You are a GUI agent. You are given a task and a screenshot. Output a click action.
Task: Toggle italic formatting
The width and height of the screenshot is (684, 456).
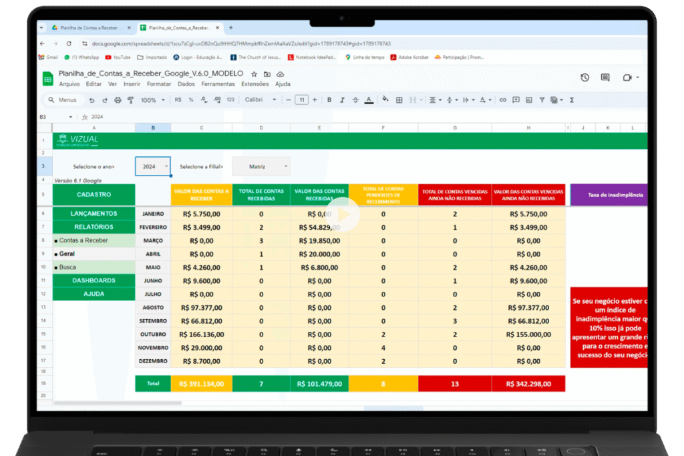pyautogui.click(x=342, y=100)
